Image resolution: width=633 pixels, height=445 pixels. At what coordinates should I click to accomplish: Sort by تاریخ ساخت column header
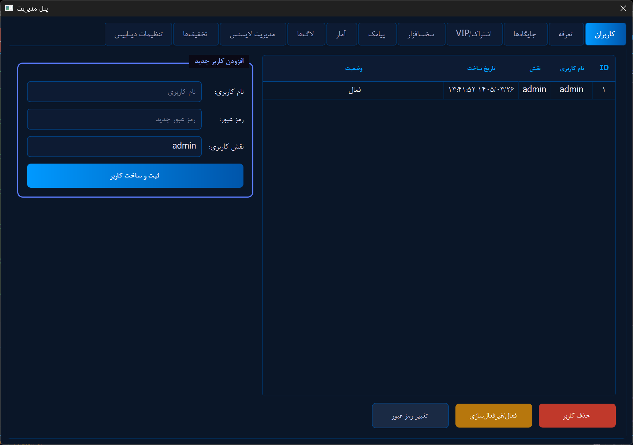[x=481, y=68]
